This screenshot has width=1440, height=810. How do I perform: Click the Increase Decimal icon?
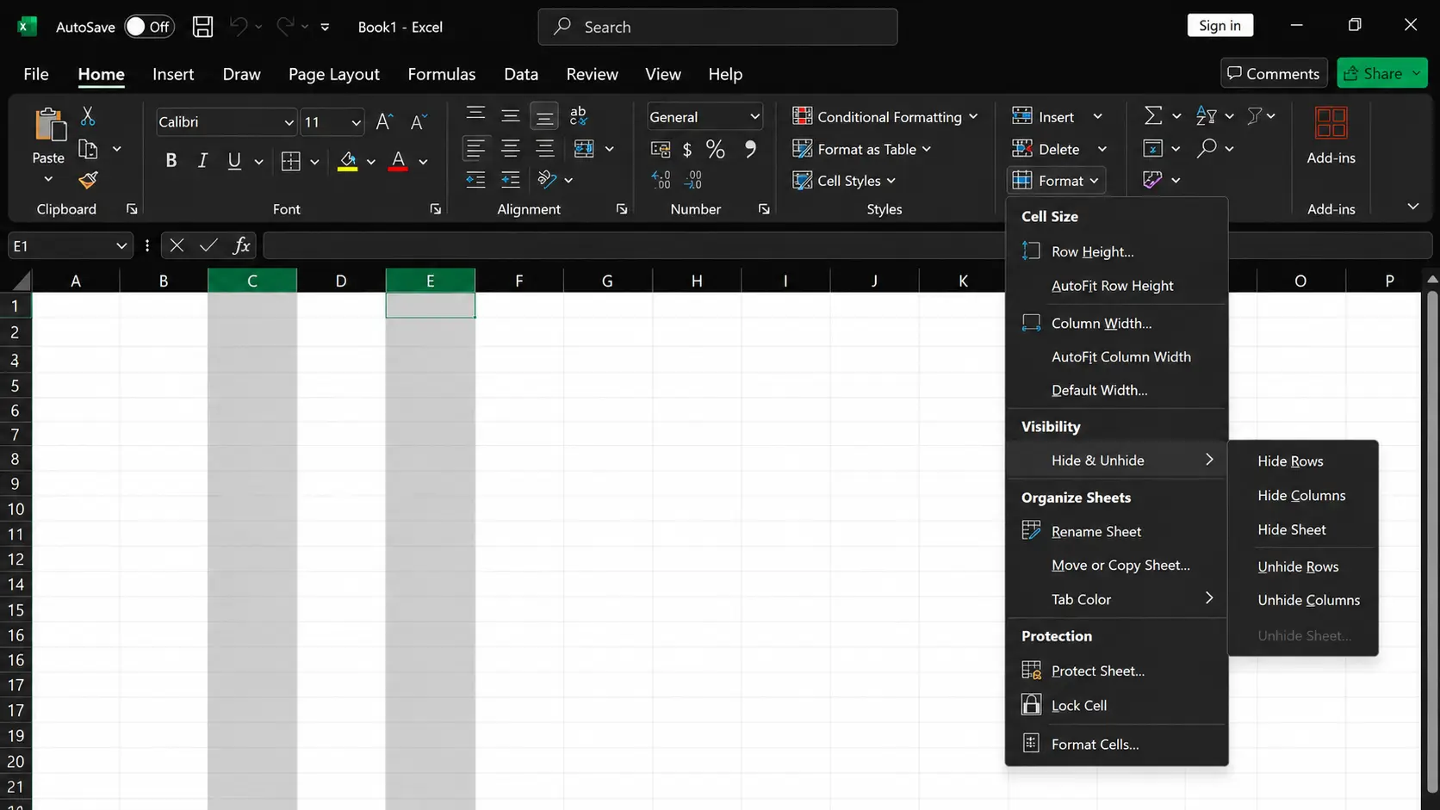click(x=661, y=179)
